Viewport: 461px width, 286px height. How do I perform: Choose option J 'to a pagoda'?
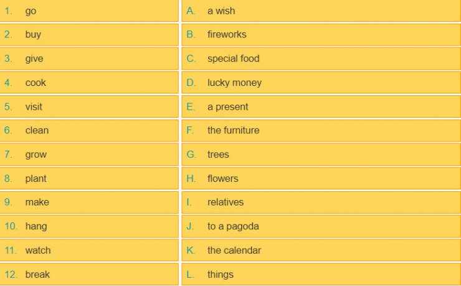(321, 226)
